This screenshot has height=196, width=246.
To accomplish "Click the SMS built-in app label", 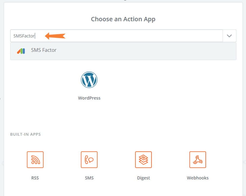I will click(89, 178).
